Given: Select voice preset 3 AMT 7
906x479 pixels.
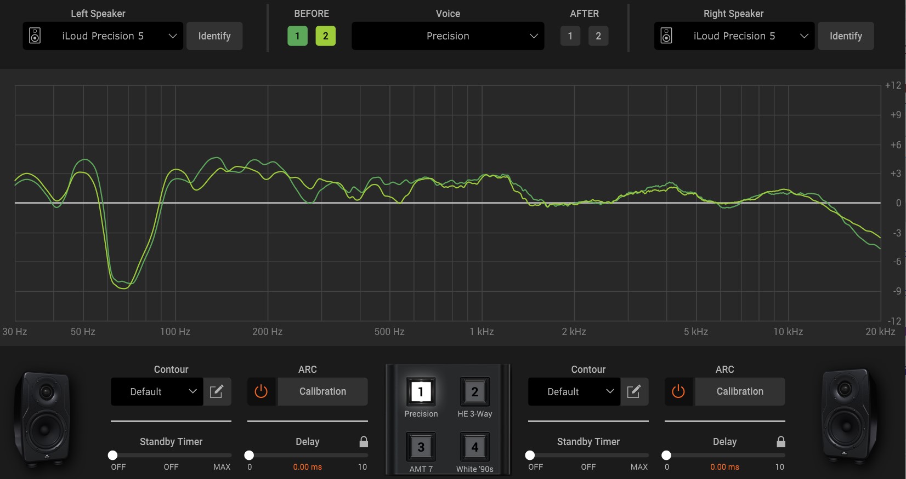Looking at the screenshot, I should [x=421, y=447].
